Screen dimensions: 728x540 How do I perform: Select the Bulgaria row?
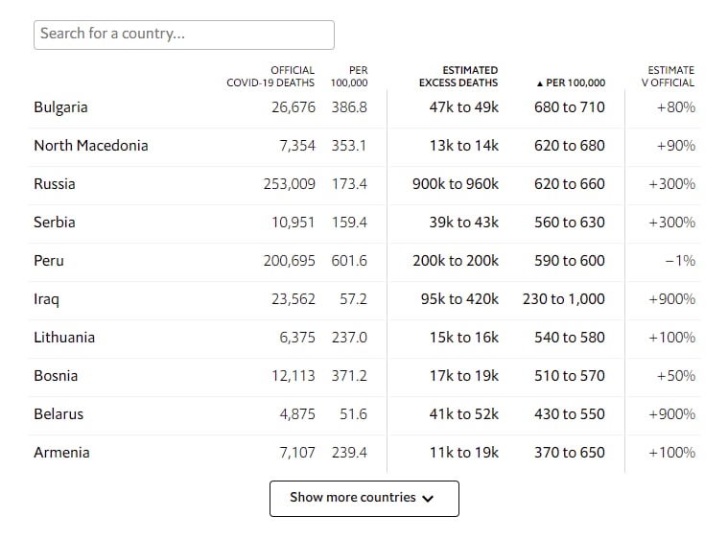coord(364,107)
